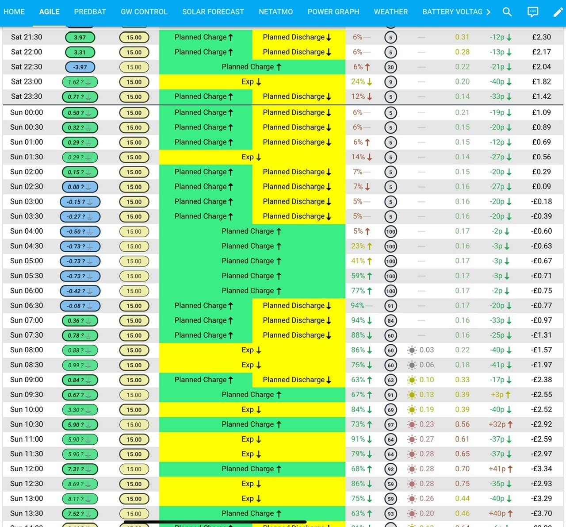
Task: Click the 100 limit circle at Sun 04:00
Action: (x=390, y=231)
